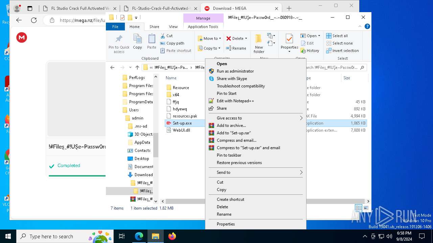
Task: Open the ribbon Open dropdown arrow
Action: [319, 36]
